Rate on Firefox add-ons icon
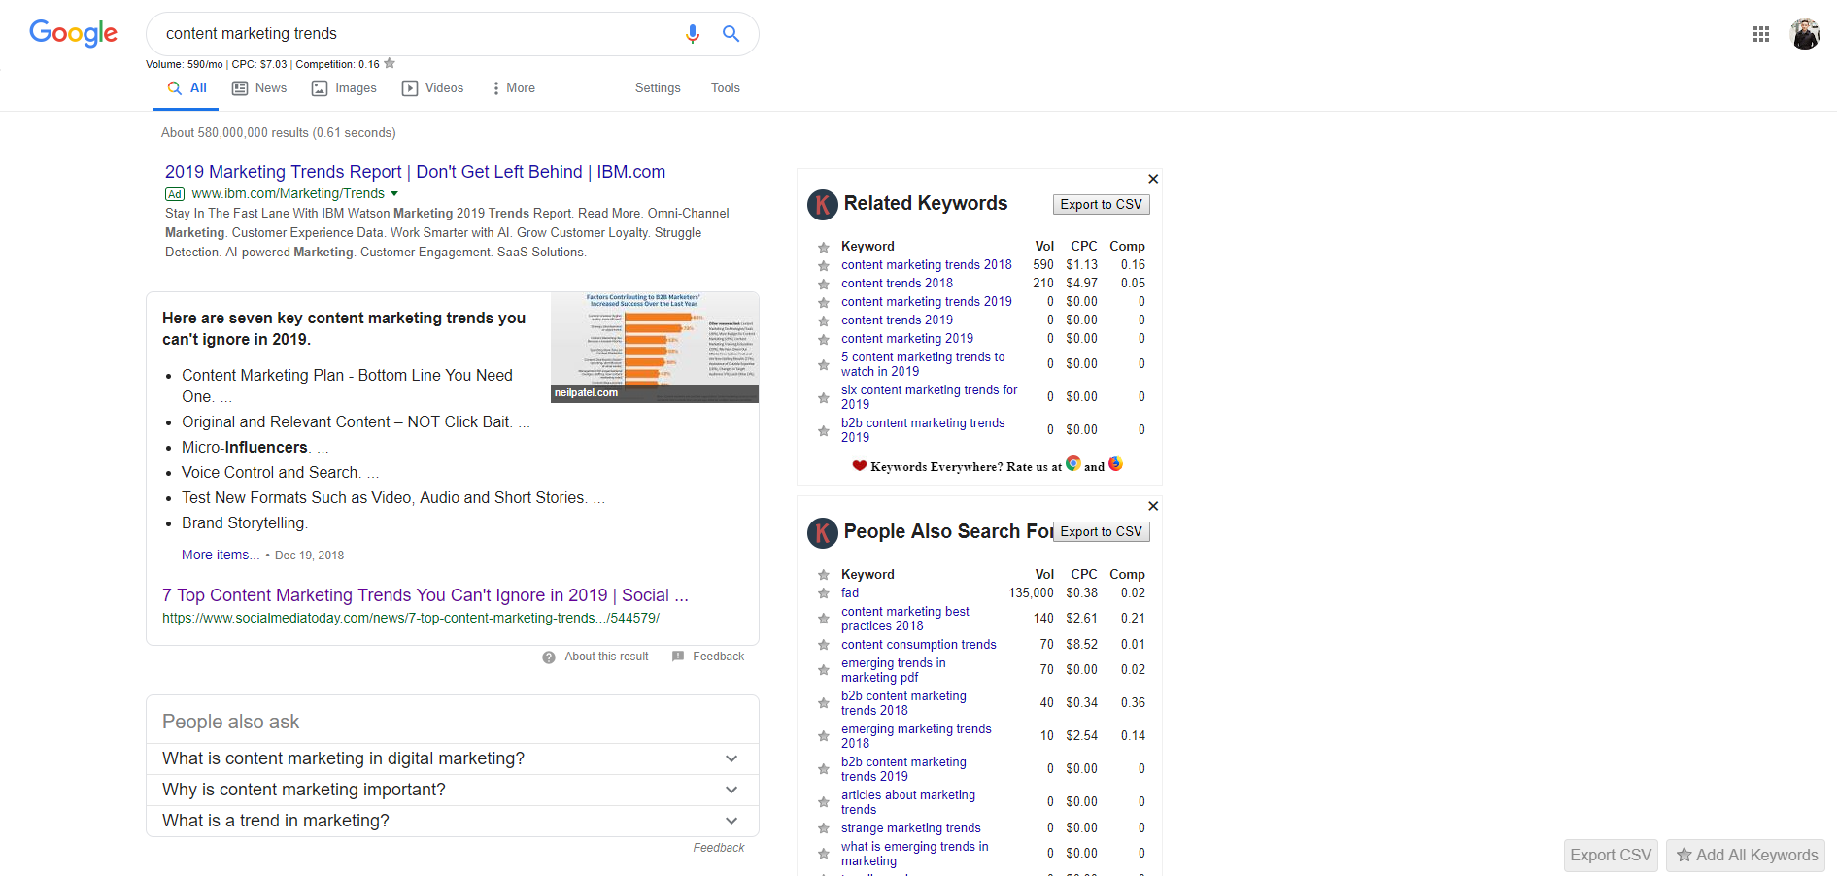 coord(1115,464)
